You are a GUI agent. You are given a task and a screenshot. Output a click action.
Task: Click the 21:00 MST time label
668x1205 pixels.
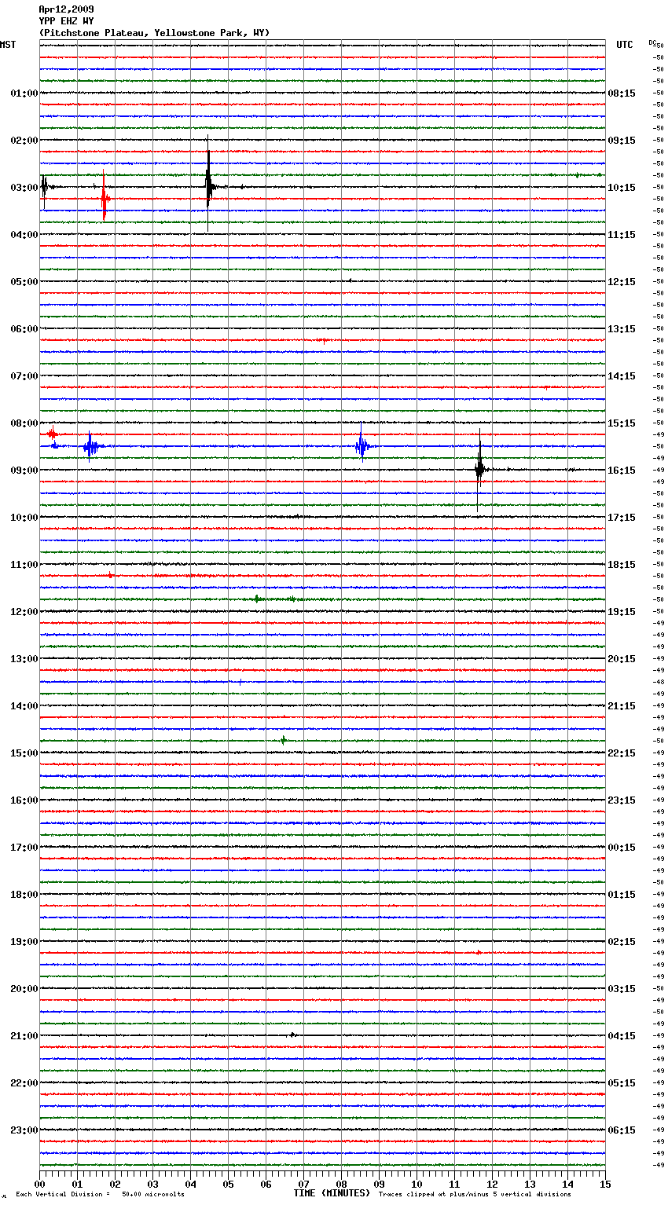click(24, 1036)
